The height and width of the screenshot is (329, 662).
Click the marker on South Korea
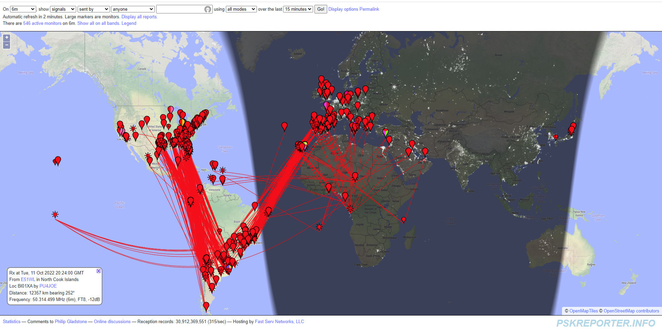click(x=556, y=137)
